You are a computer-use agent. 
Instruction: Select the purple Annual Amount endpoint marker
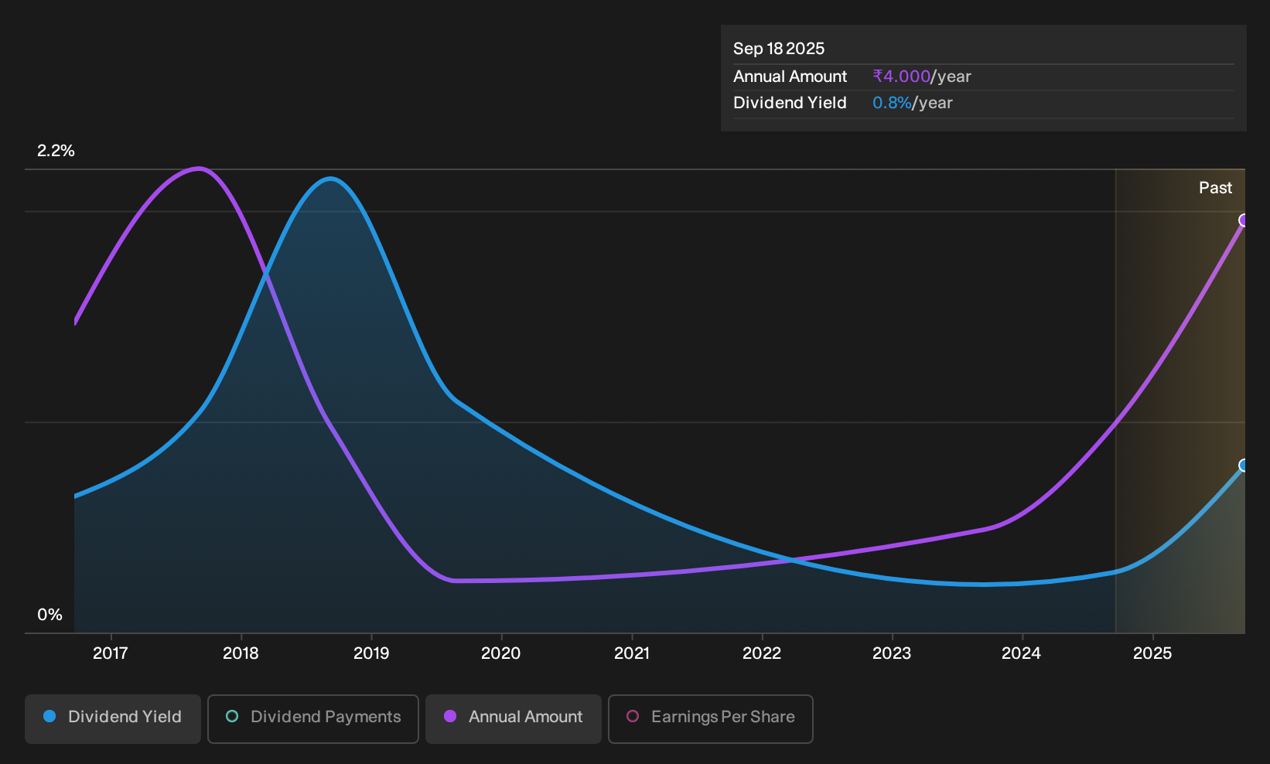(x=1243, y=220)
